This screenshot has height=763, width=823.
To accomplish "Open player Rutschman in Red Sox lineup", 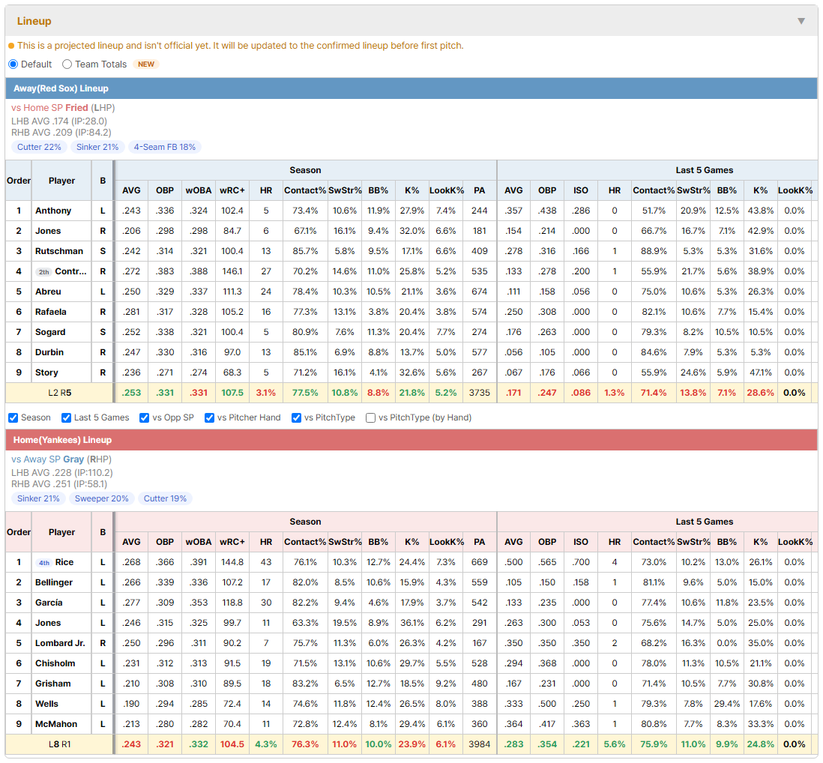I will coord(58,251).
